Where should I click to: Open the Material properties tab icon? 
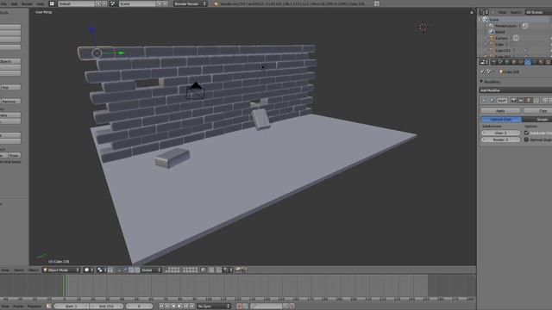541,62
